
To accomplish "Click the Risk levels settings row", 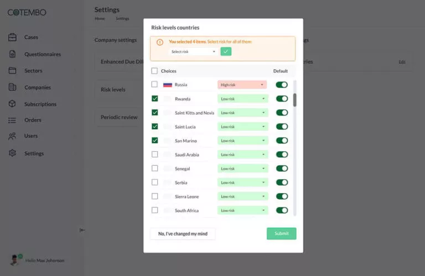I will [x=119, y=89].
